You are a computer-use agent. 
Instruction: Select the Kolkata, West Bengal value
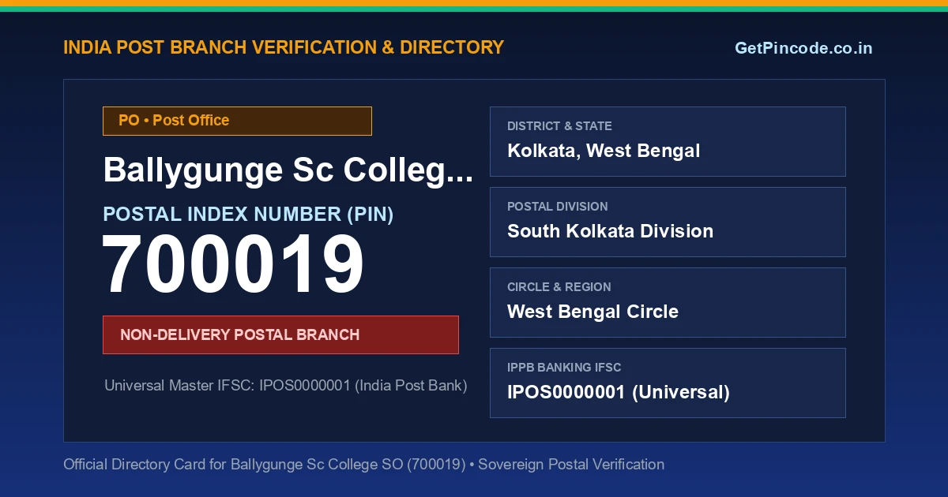[x=604, y=151]
